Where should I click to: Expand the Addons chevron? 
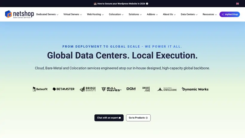157,15
